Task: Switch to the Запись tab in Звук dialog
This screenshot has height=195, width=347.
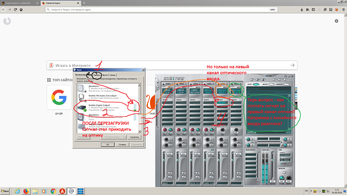Action: (x=97, y=75)
